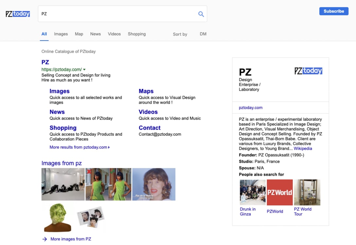Select the All tab
This screenshot has width=356, height=245.
44,34
